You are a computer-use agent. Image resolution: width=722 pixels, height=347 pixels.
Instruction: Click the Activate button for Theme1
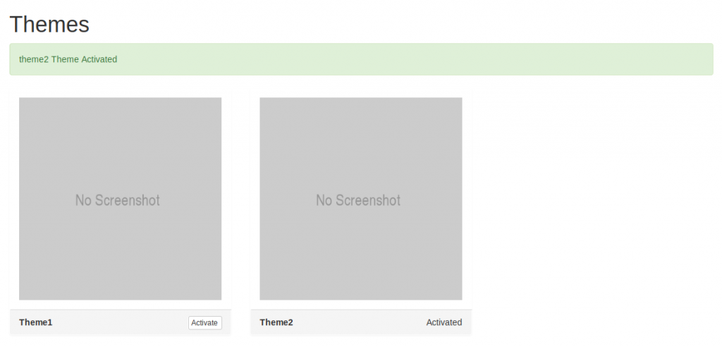tap(204, 322)
